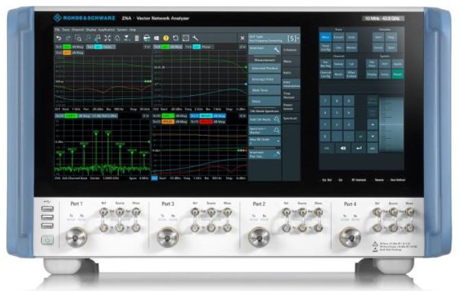Close the softkey panel with the X
Image resolution: width=459 pixels, height=291 pixels.
[242, 38]
